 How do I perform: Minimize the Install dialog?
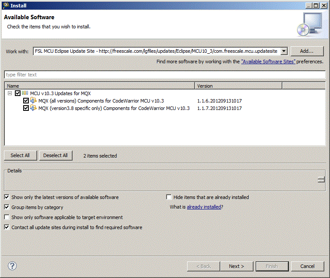point(309,6)
